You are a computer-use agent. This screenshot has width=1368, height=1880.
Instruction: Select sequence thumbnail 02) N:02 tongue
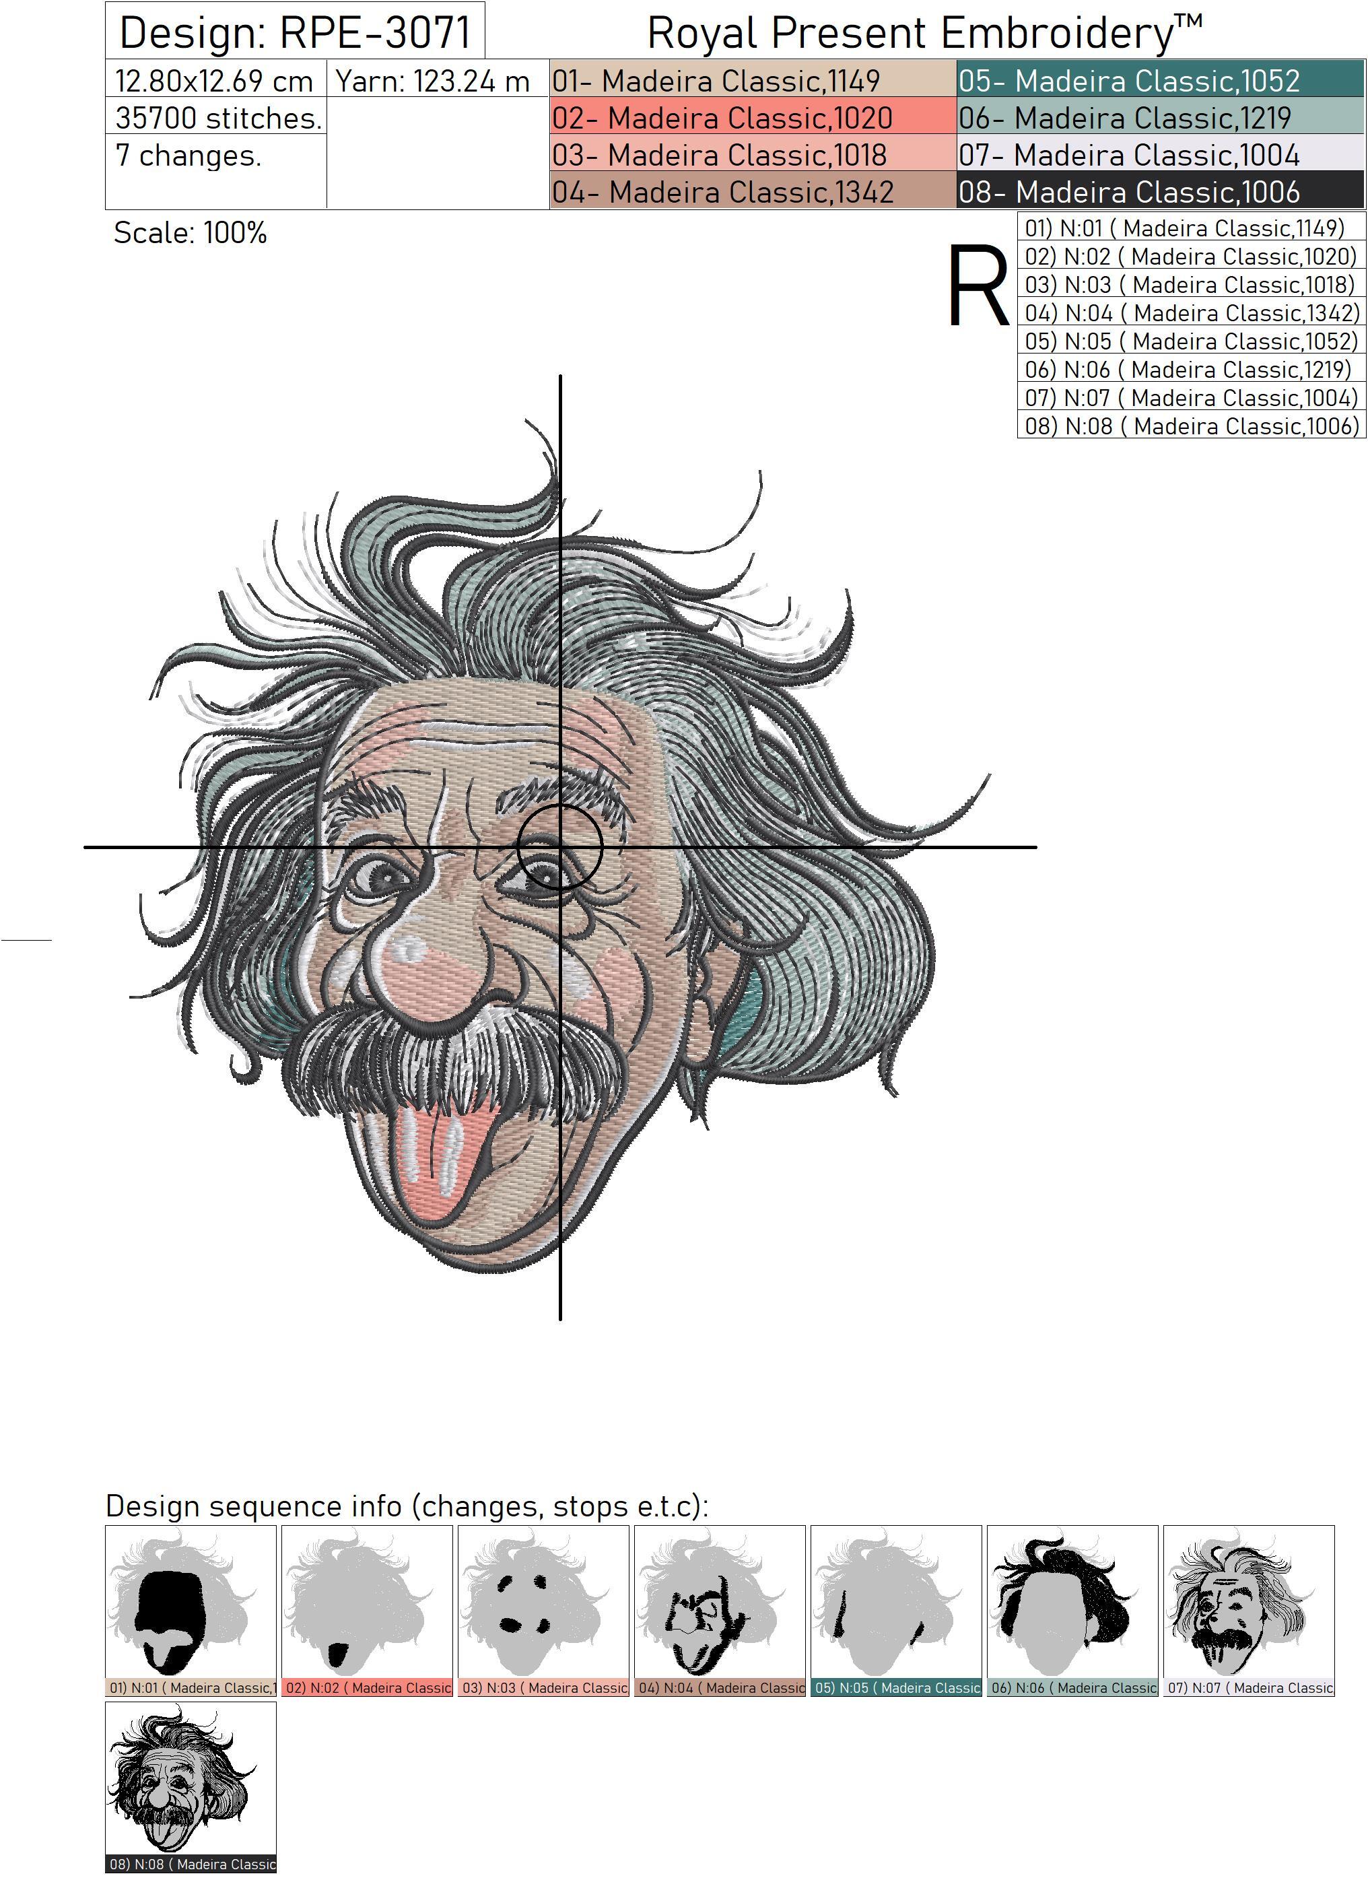(x=367, y=1611)
